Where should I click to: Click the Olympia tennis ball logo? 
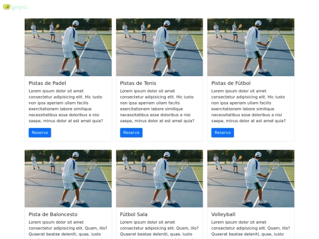coord(6,6)
